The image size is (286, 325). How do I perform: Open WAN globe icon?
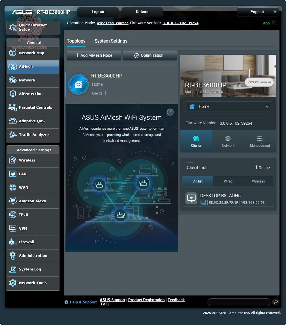(x=13, y=187)
